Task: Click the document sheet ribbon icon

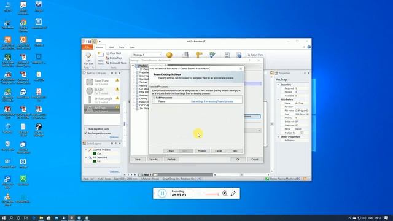Action: coord(227,55)
